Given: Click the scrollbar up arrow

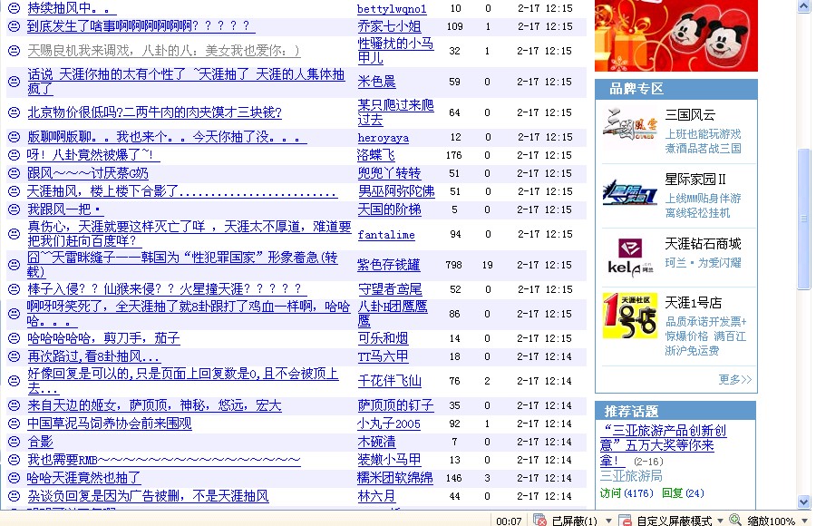Looking at the screenshot, I should pyautogui.click(x=804, y=6).
